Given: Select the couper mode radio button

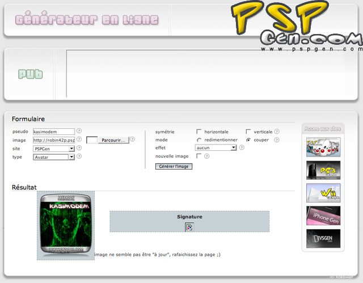Looking at the screenshot, I should (x=248, y=140).
